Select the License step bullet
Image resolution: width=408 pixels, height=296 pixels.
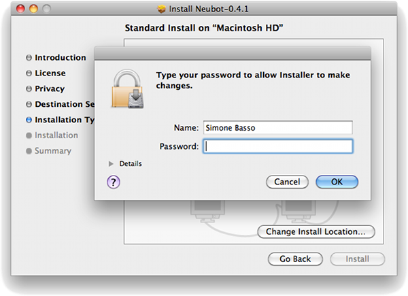pyautogui.click(x=29, y=73)
